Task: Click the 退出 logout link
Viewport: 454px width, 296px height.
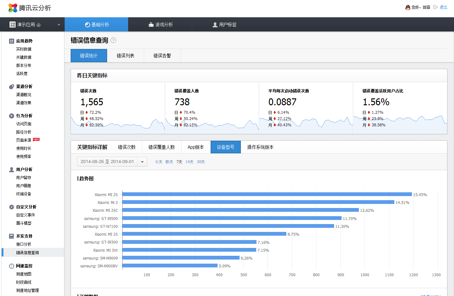Action: tap(444, 7)
